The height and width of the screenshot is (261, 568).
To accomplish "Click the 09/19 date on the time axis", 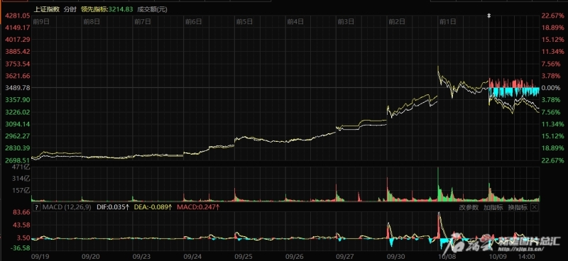I will [40, 257].
